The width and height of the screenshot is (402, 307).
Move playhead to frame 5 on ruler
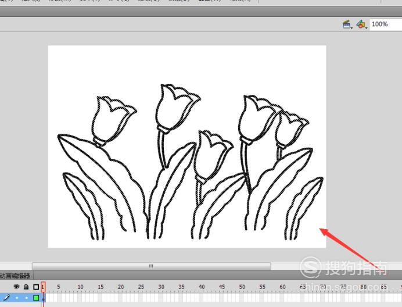coord(59,287)
